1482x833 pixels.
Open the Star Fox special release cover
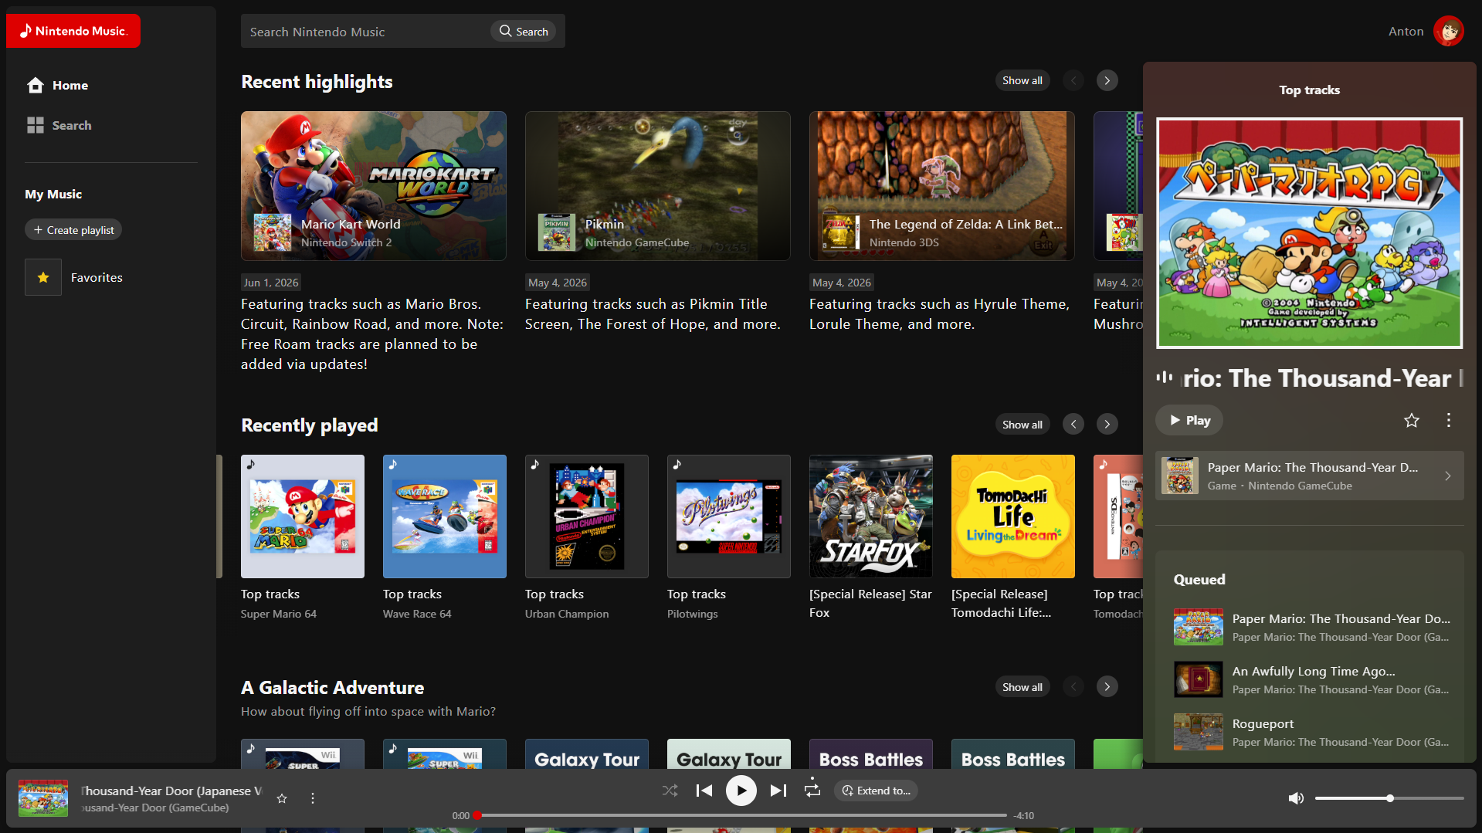pyautogui.click(x=871, y=516)
